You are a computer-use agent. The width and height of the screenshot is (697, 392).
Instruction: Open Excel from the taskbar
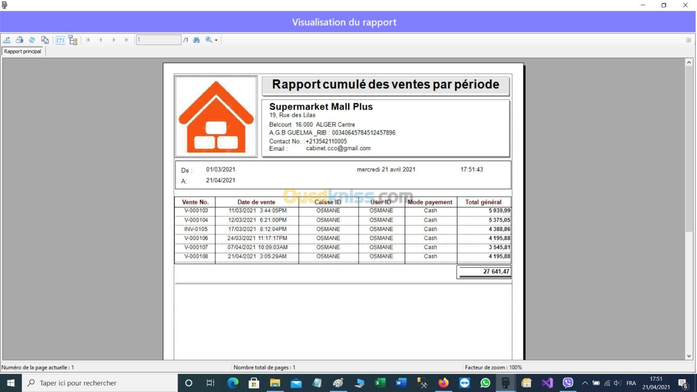pyautogui.click(x=380, y=383)
